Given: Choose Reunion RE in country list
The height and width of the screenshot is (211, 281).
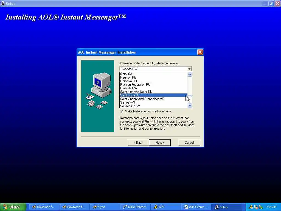Looking at the screenshot, I should tap(153, 77).
